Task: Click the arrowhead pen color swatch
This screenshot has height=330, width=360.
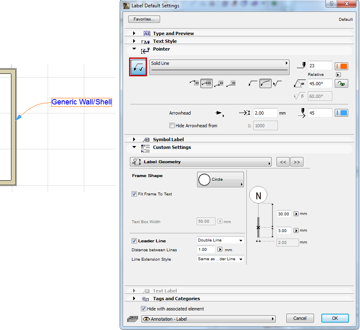Action: (x=341, y=113)
